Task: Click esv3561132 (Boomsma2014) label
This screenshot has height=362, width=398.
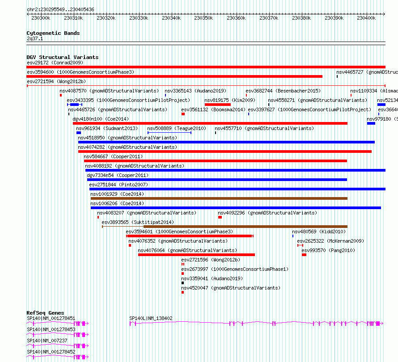Action: click(213, 109)
